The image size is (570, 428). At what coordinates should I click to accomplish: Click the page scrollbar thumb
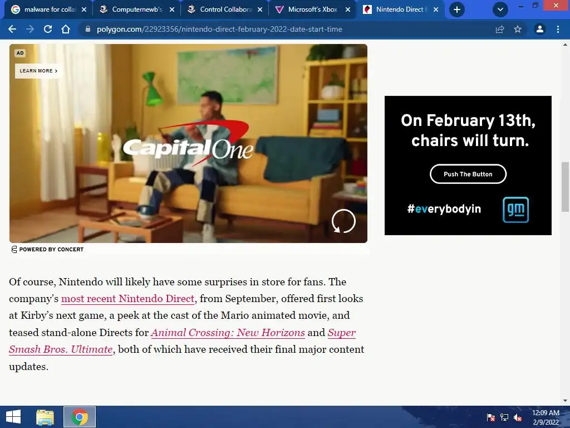tap(565, 186)
